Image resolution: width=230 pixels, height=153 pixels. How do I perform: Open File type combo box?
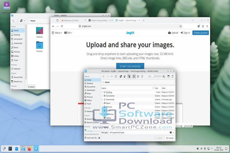point(142,133)
